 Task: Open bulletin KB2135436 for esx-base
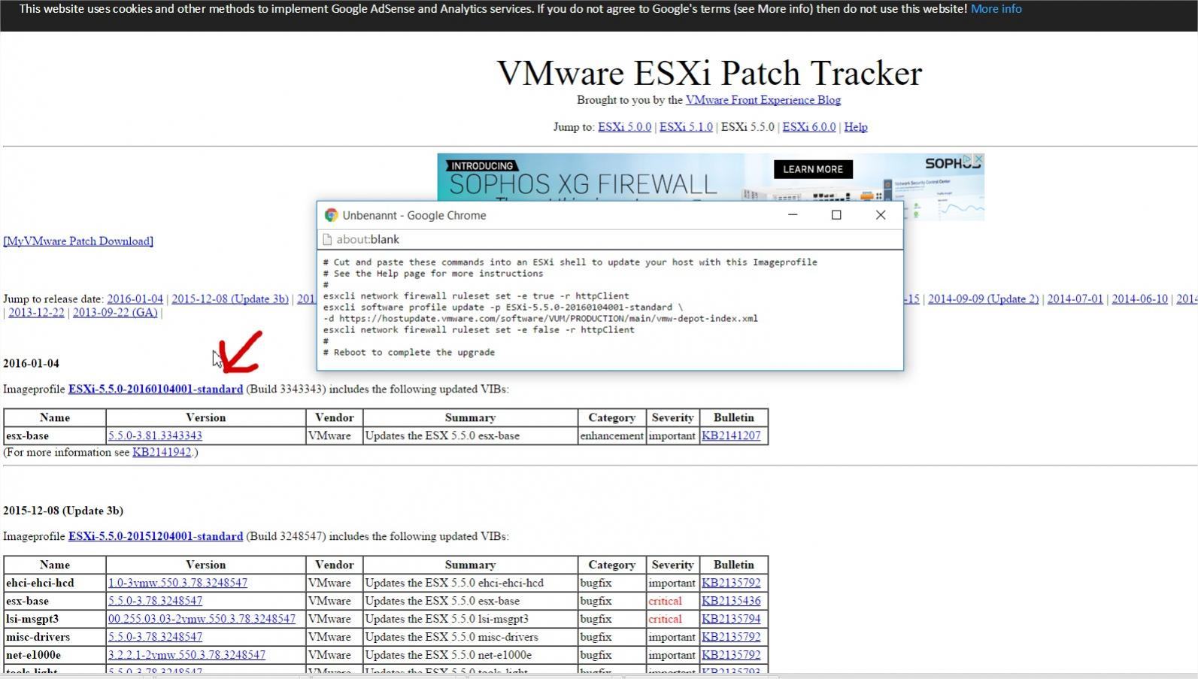point(731,602)
